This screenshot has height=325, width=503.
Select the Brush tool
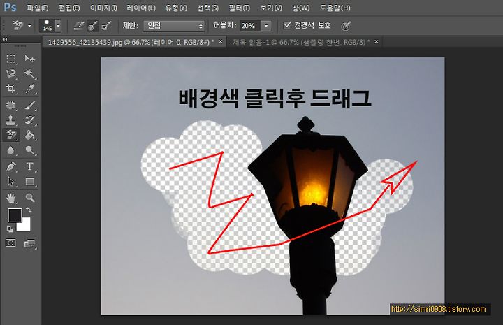tap(30, 106)
